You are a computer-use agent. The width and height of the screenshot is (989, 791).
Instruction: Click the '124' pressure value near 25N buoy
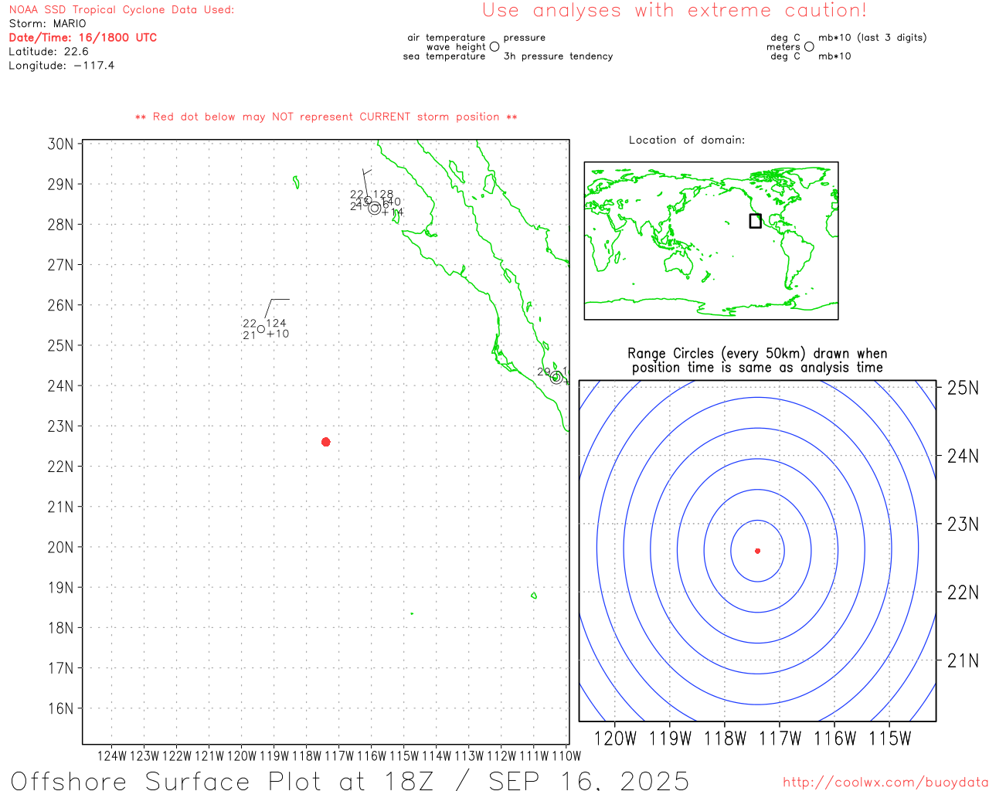[276, 323]
